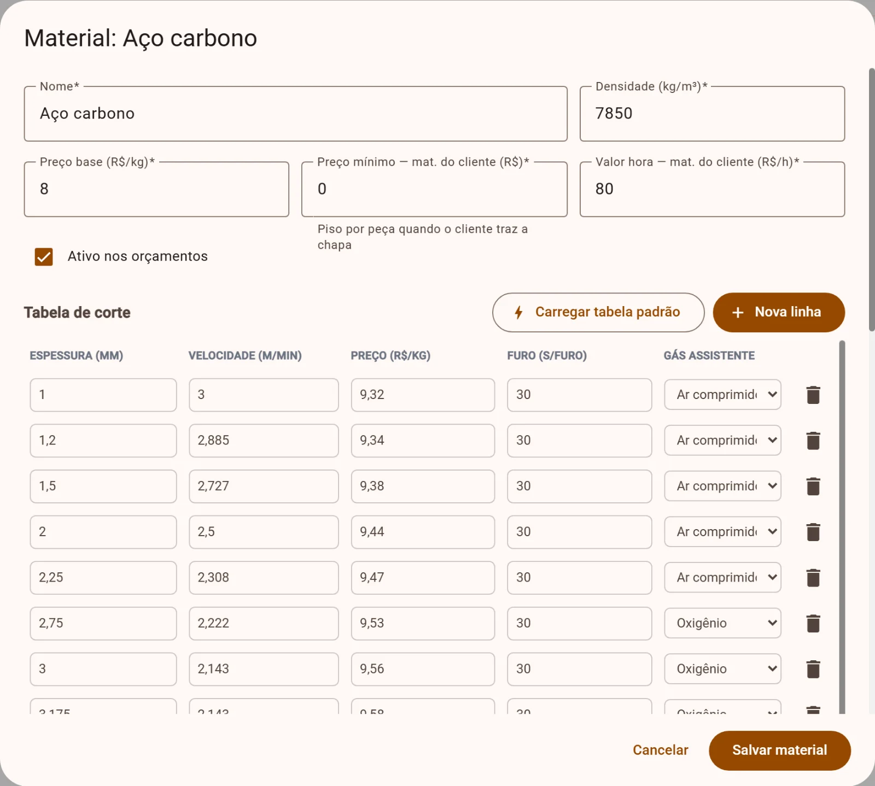Edit velocity field 2,727
The image size is (875, 786).
(264, 486)
